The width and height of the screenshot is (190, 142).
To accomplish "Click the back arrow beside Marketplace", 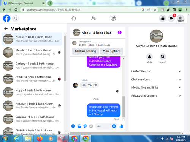I will coord(6,29).
